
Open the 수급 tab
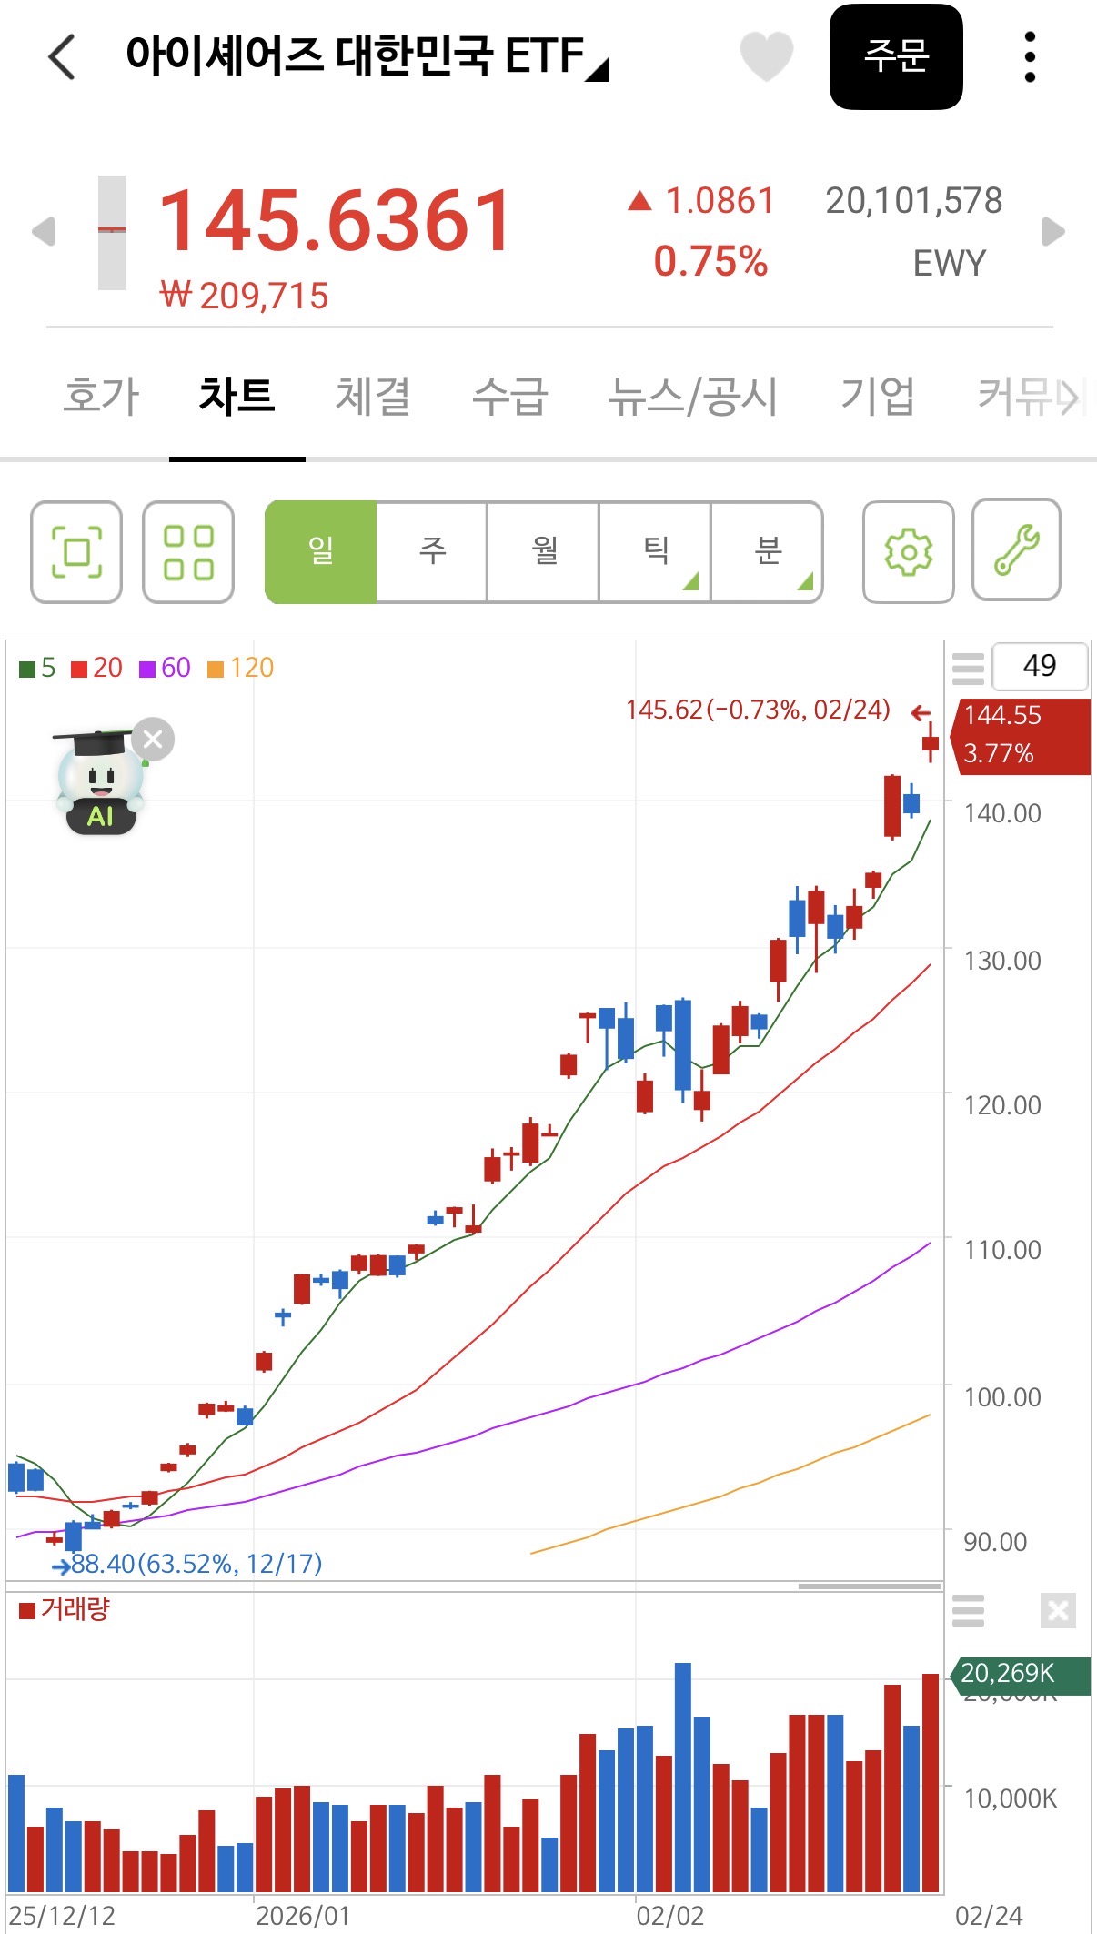tap(509, 397)
